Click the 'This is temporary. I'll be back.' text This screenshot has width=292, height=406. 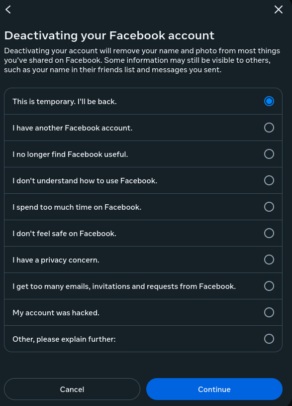click(x=65, y=102)
